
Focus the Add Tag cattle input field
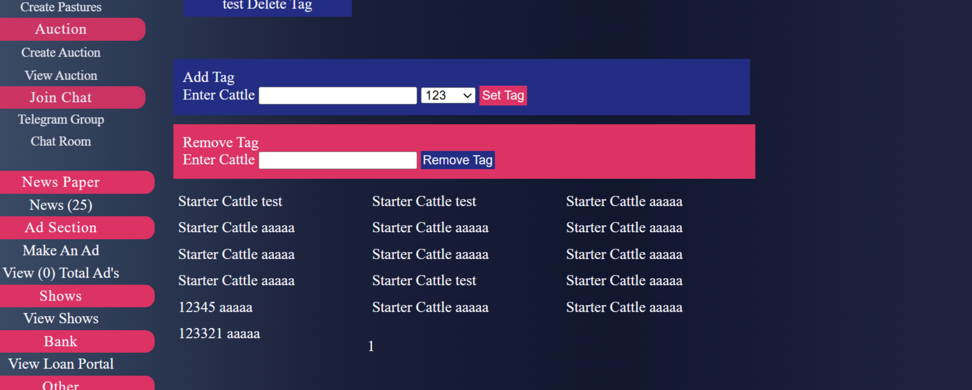tap(338, 96)
